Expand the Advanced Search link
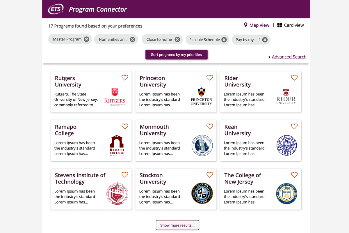 pyautogui.click(x=289, y=57)
